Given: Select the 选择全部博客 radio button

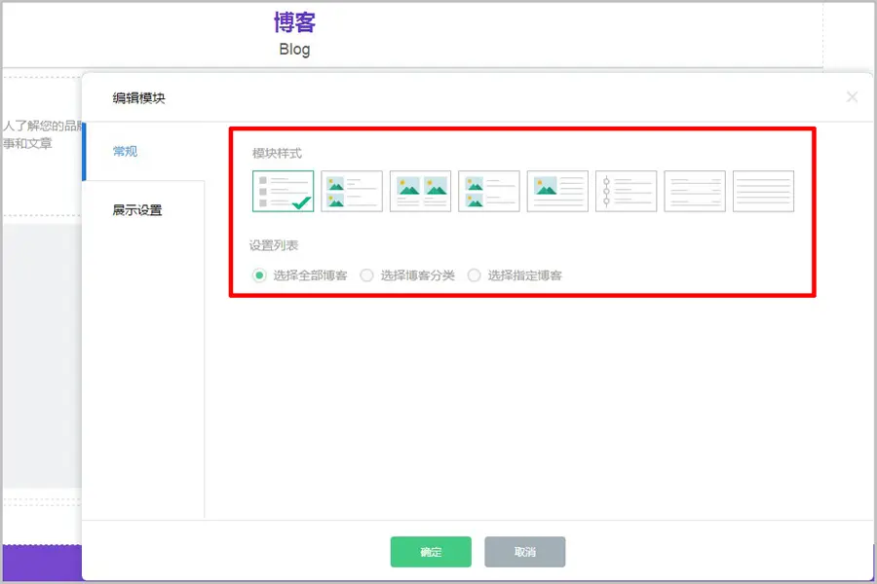Looking at the screenshot, I should pos(259,275).
